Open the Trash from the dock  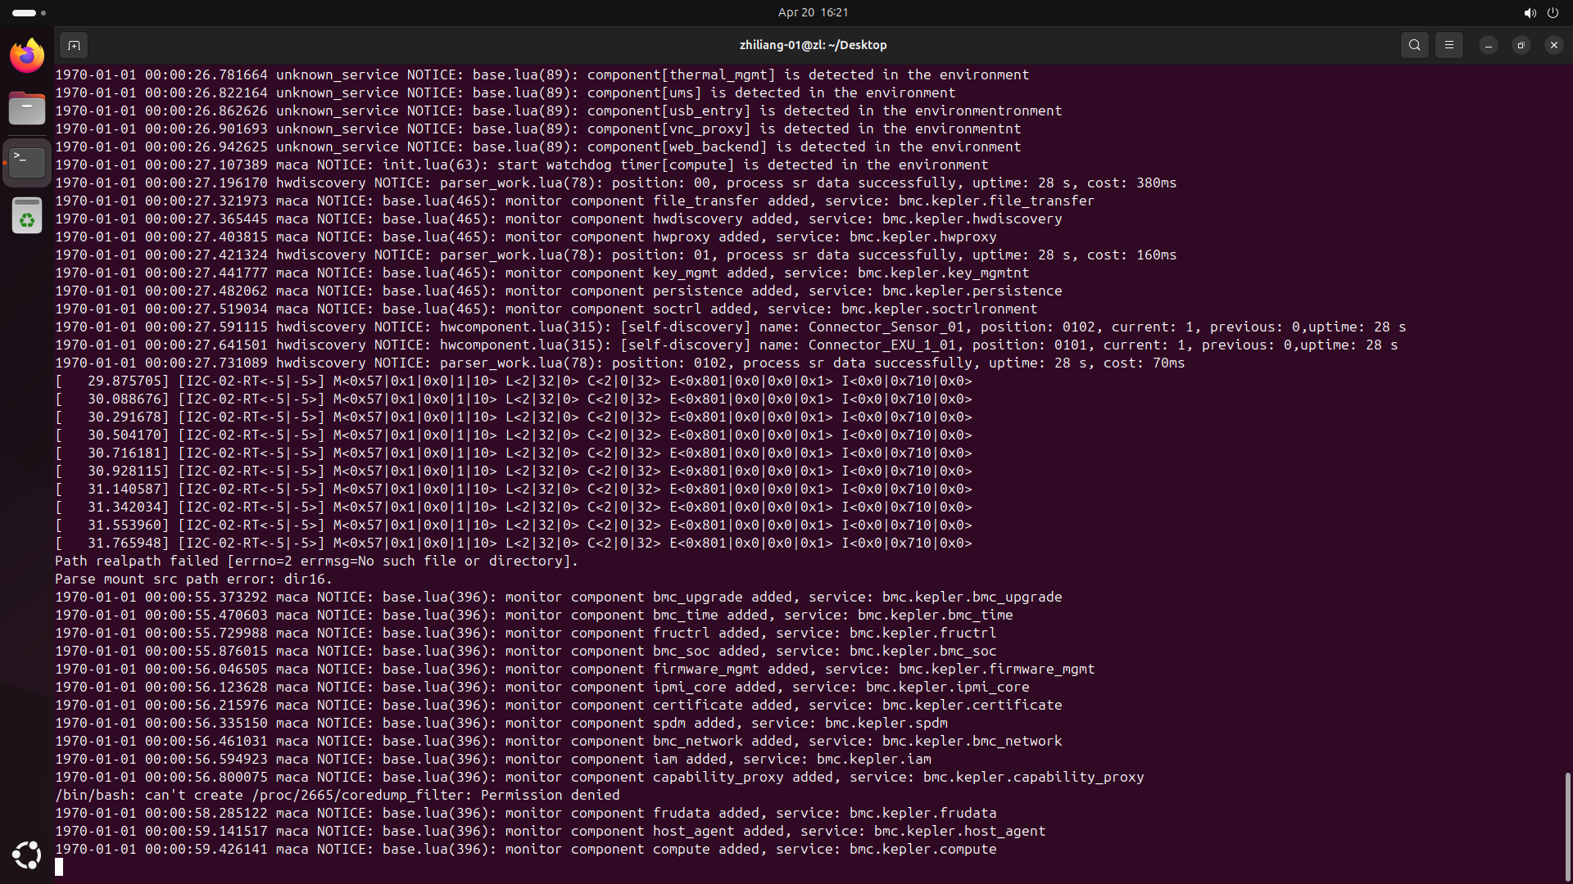tap(27, 216)
